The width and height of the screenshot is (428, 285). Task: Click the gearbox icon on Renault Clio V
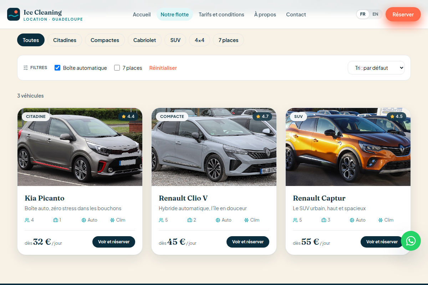[x=218, y=220]
